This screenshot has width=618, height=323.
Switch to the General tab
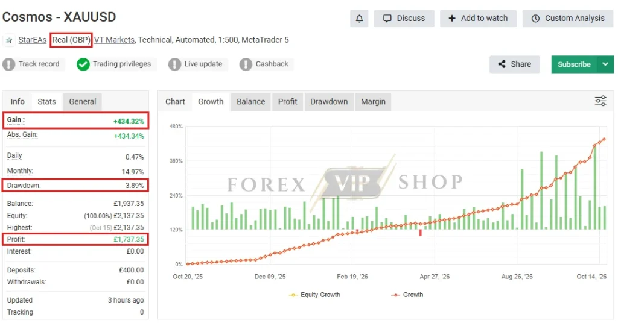pyautogui.click(x=82, y=101)
